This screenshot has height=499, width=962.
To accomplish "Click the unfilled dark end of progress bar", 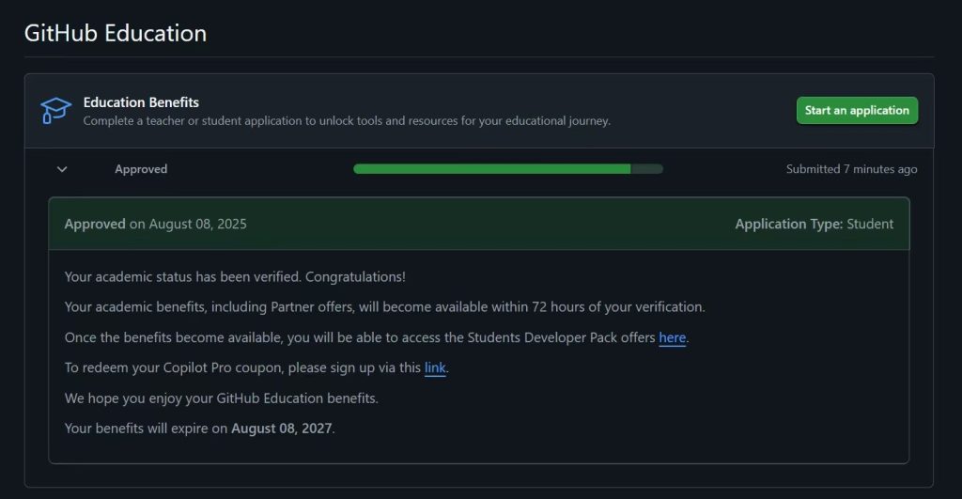I will click(x=646, y=169).
